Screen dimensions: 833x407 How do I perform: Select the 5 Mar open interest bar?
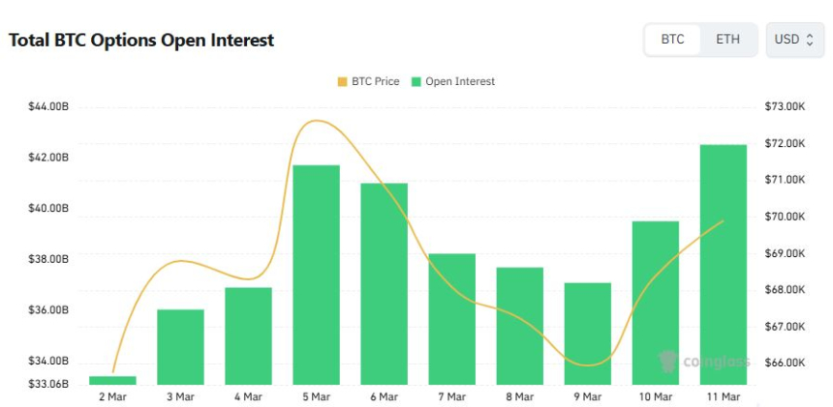coord(317,274)
